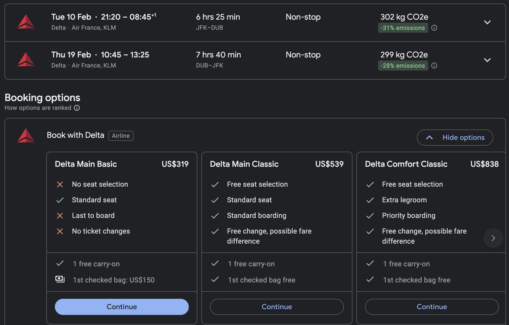Click the Delta Main Classic fare title
The height and width of the screenshot is (325, 509).
coord(244,164)
